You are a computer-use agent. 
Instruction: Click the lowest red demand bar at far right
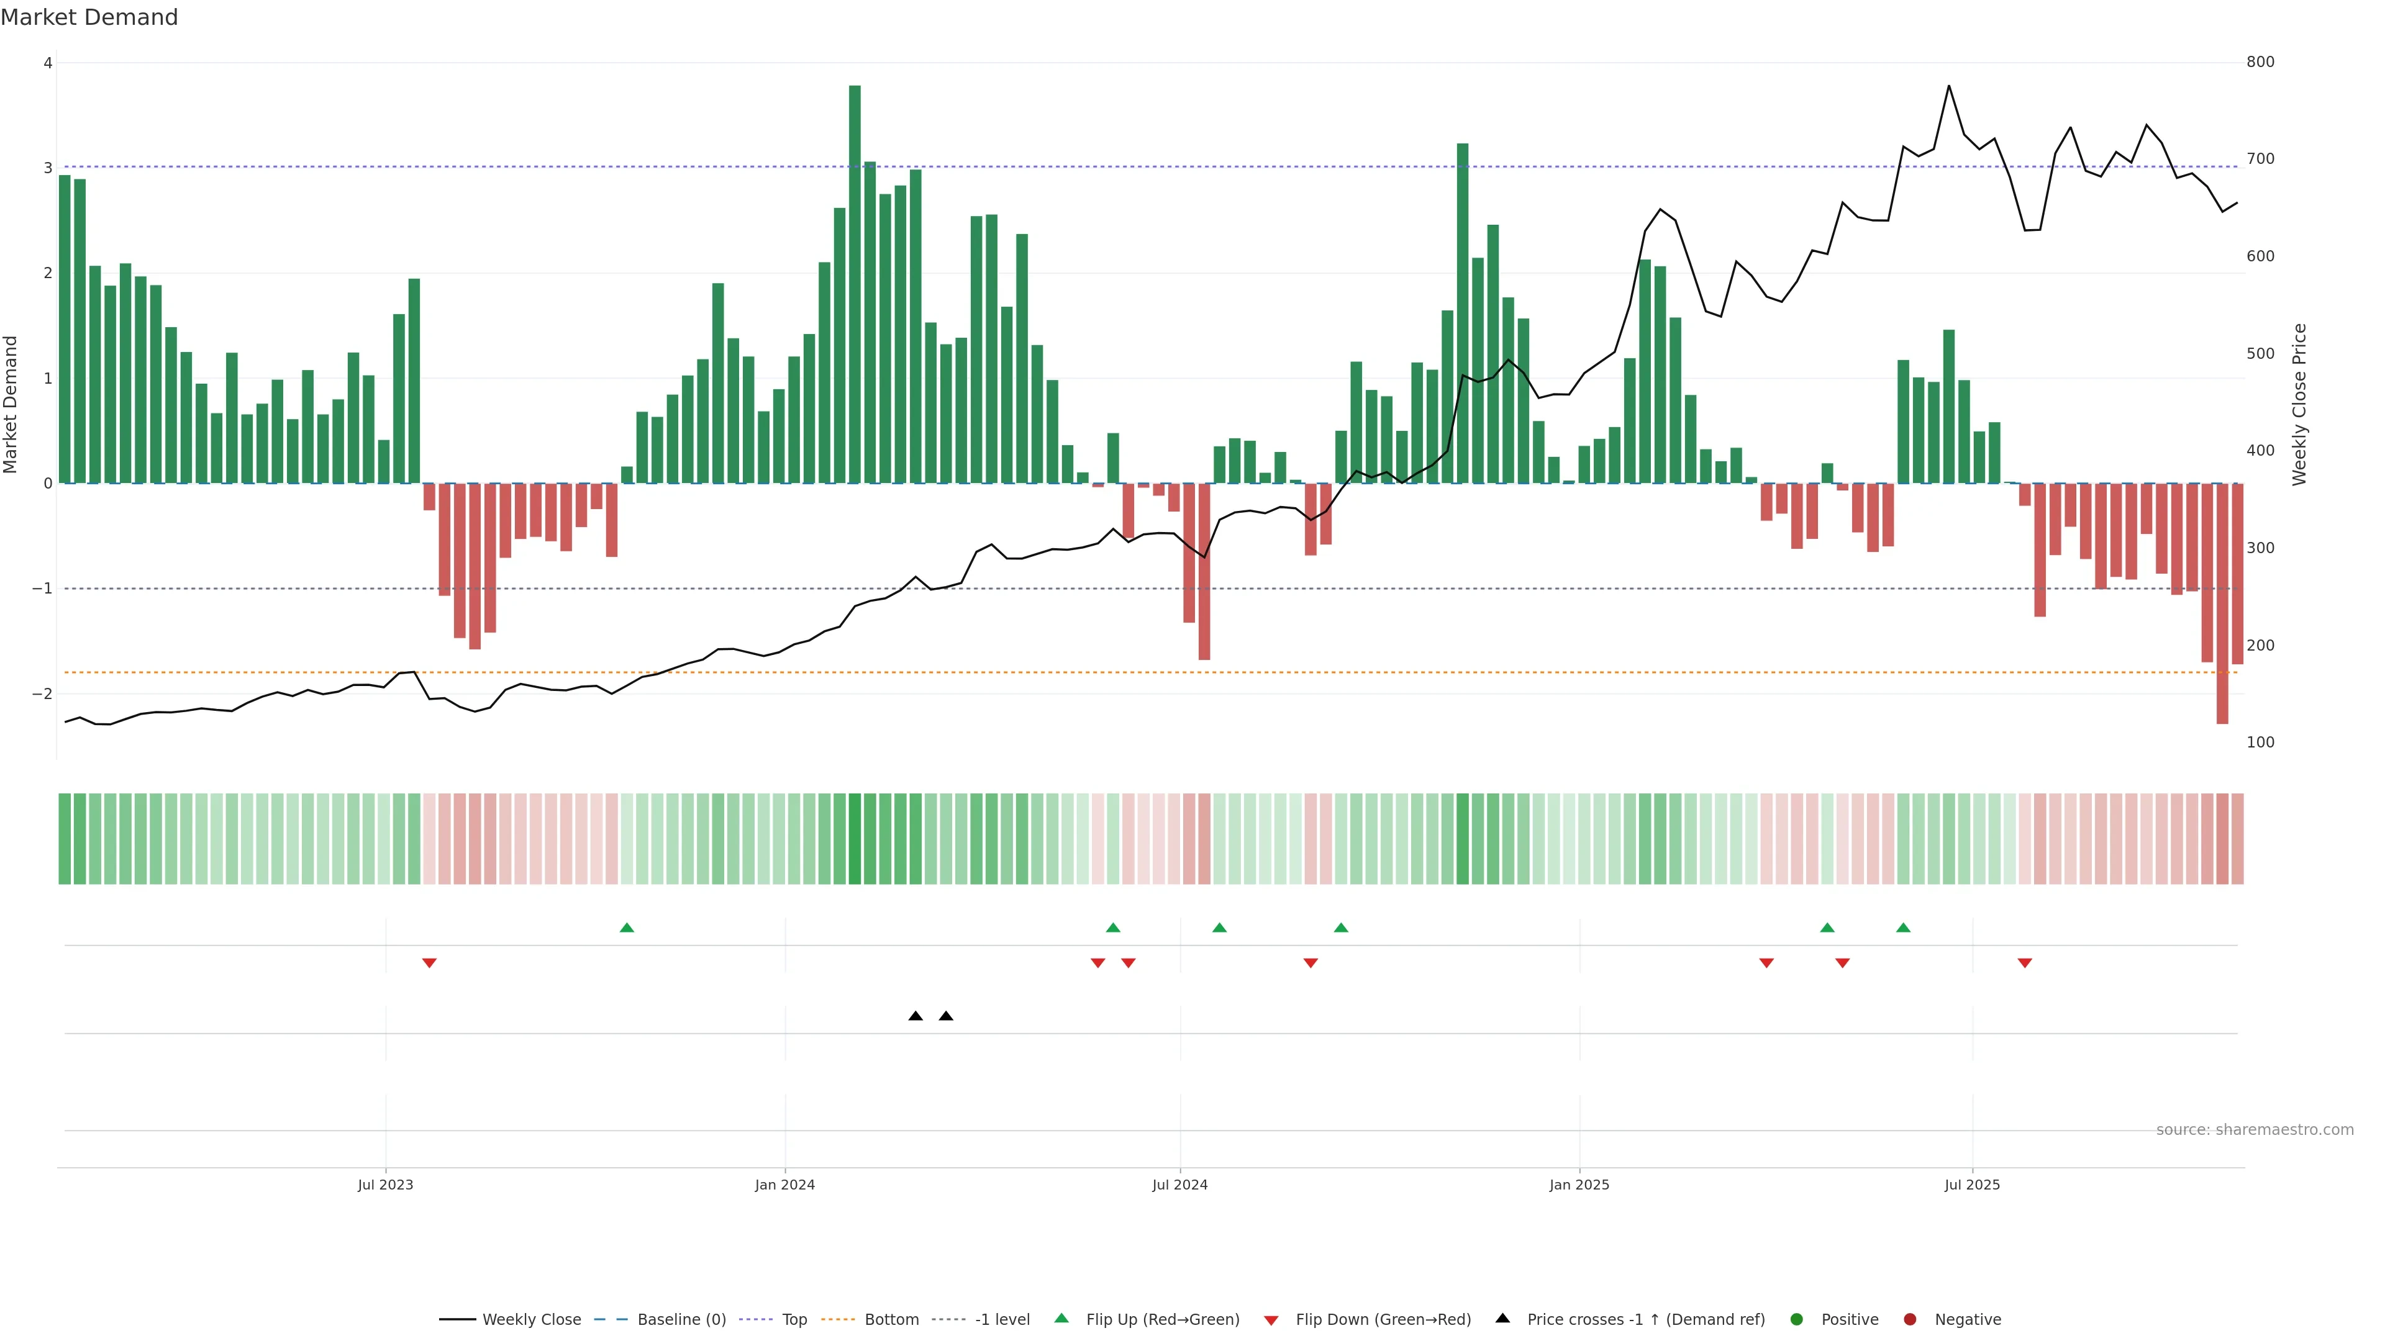tap(2222, 602)
